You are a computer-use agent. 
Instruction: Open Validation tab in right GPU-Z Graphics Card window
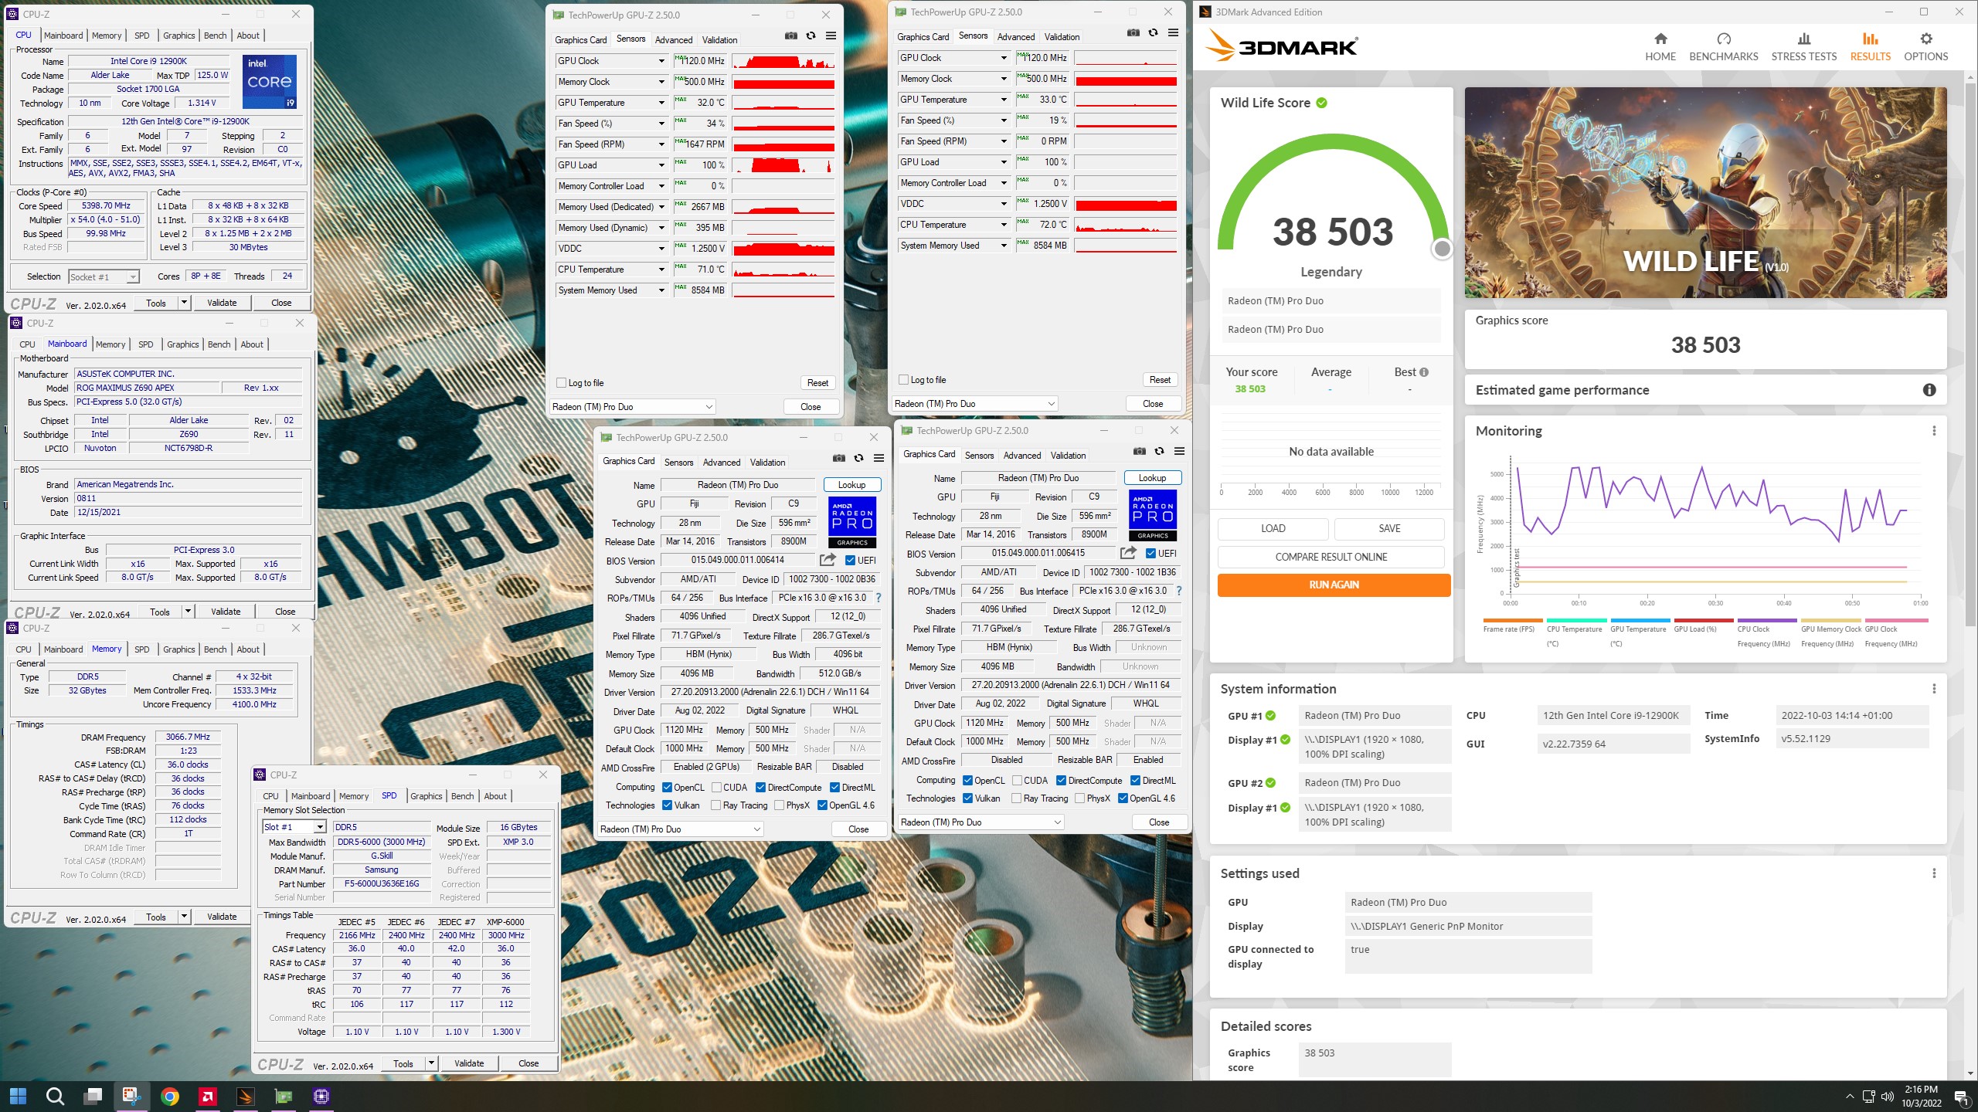[x=1068, y=456]
